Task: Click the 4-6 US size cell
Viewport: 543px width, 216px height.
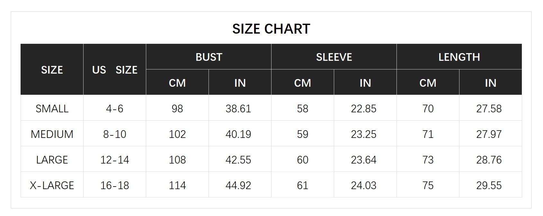Action: click(115, 108)
